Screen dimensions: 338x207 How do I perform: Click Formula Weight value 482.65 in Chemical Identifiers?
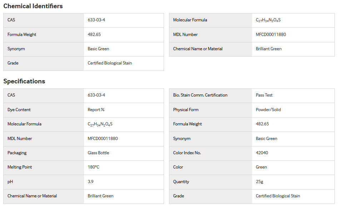click(x=94, y=35)
